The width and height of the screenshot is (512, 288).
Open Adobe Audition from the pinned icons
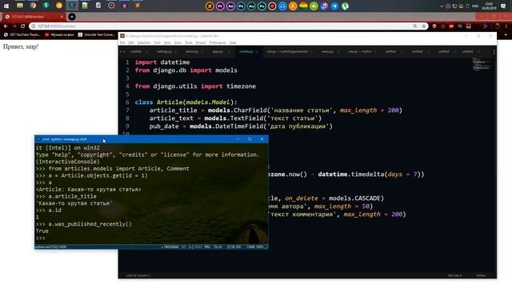coord(251,6)
